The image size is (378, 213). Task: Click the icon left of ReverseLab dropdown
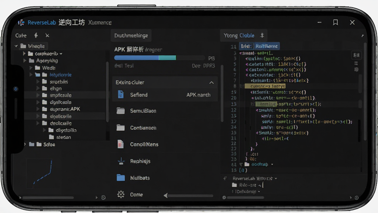click(x=225, y=179)
